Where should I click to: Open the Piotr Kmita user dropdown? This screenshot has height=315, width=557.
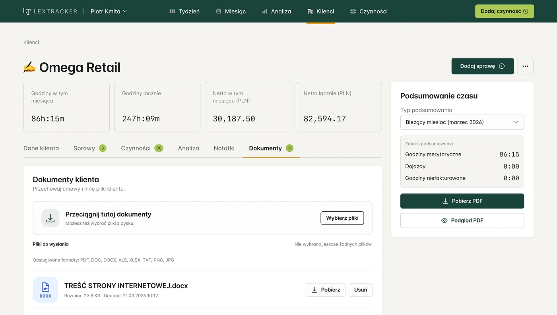(109, 11)
